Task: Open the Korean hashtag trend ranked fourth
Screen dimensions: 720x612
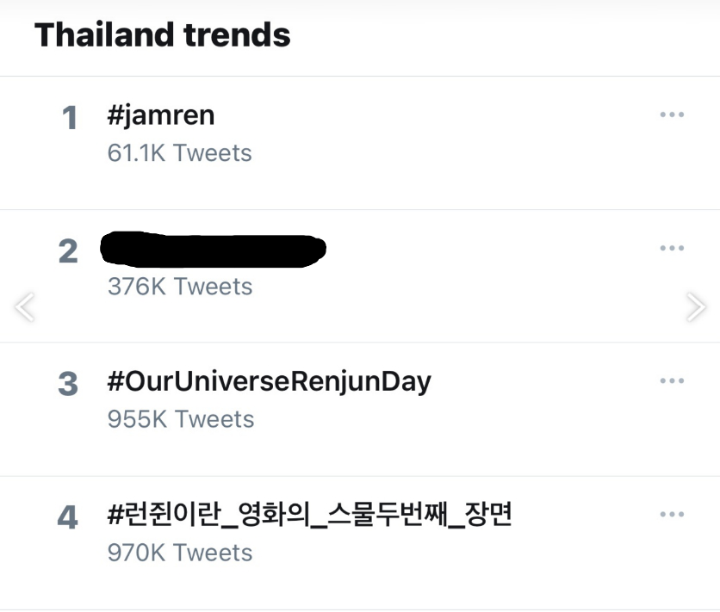Action: point(309,516)
